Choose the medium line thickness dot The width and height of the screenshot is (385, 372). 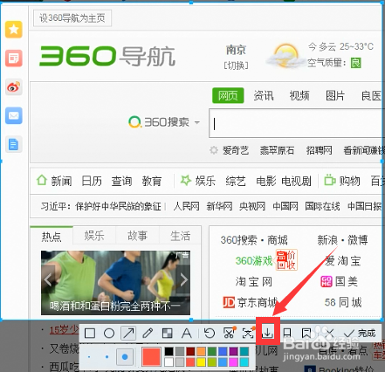coord(107,357)
